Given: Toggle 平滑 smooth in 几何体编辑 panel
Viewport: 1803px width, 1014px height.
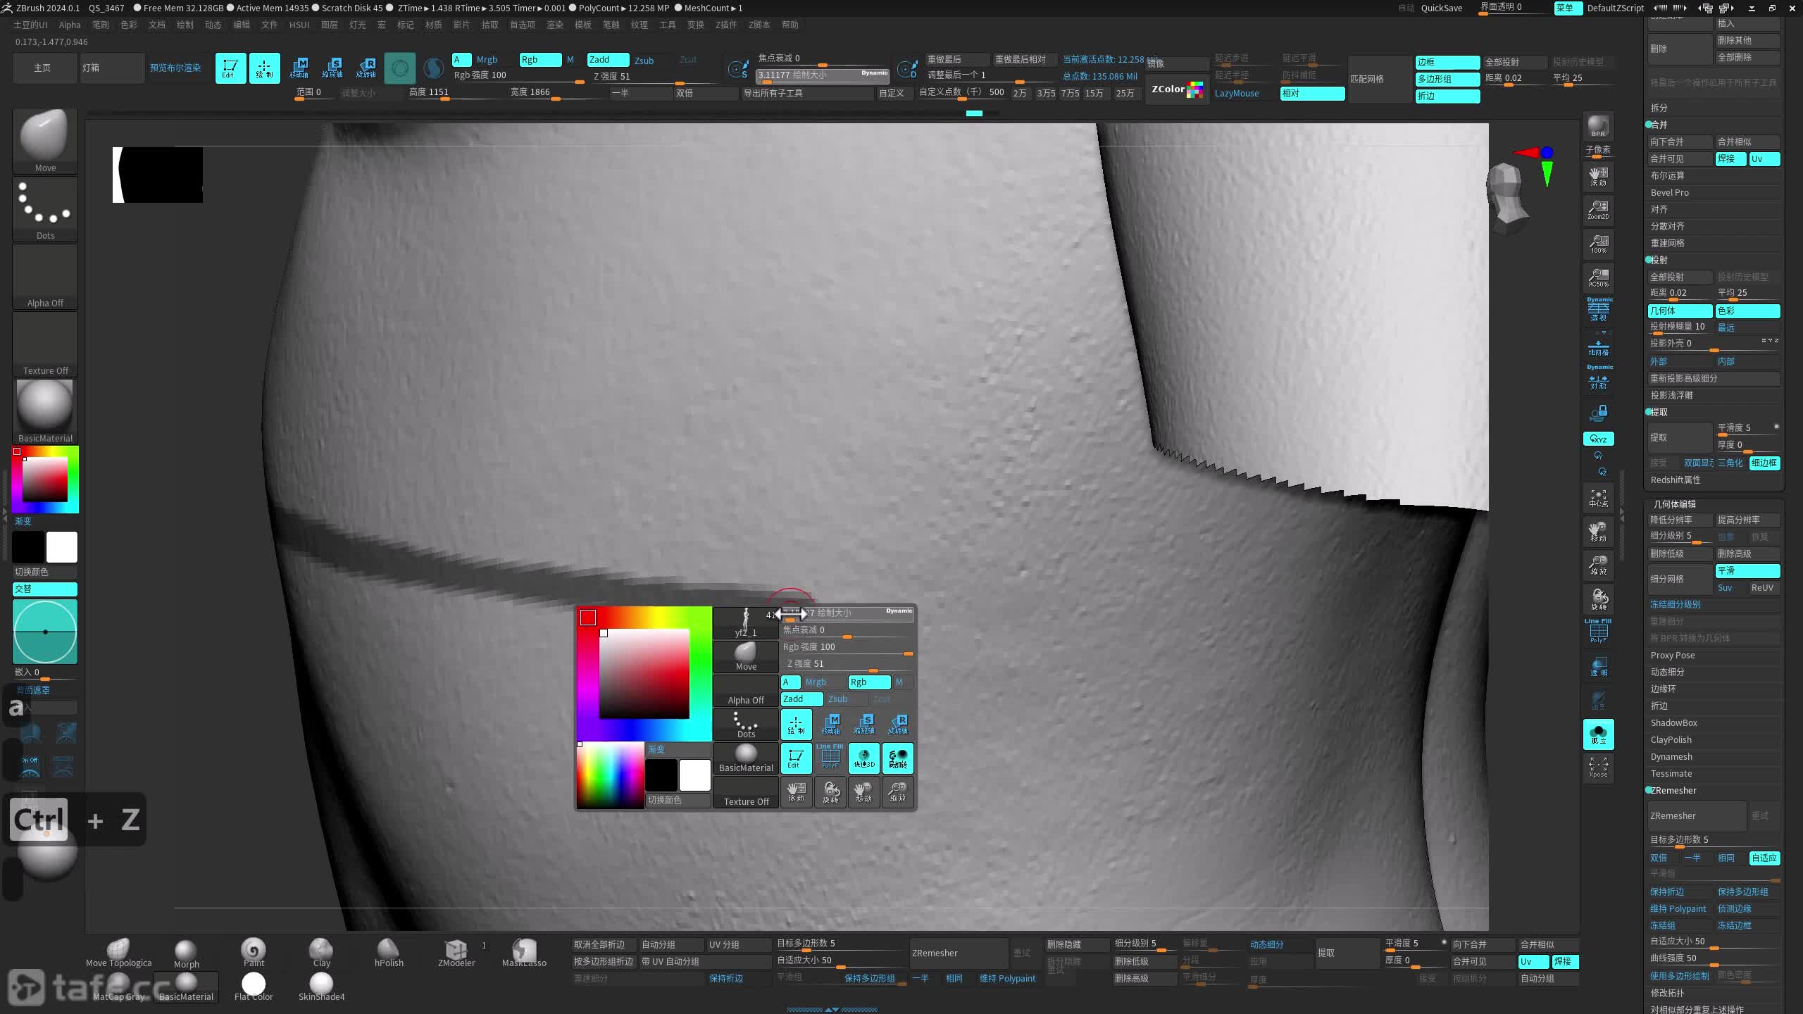Looking at the screenshot, I should (1747, 571).
